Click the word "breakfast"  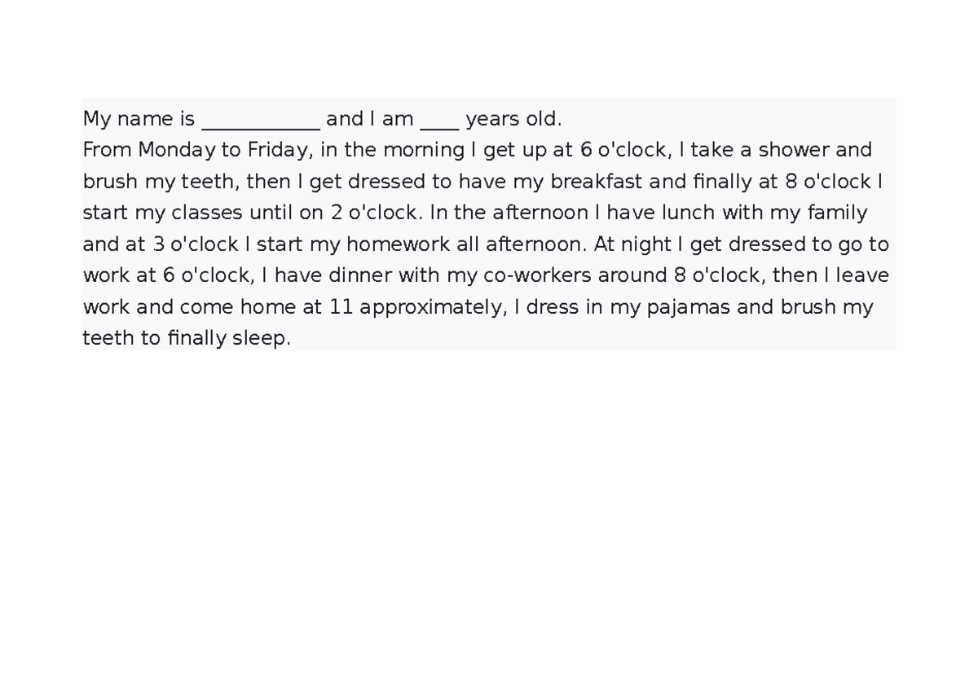(x=597, y=182)
